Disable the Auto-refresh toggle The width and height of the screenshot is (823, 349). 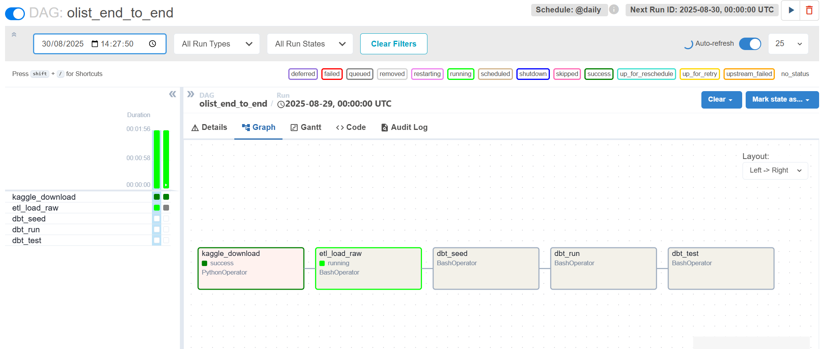coord(750,44)
